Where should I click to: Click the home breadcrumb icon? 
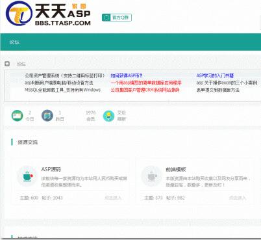tap(7, 64)
